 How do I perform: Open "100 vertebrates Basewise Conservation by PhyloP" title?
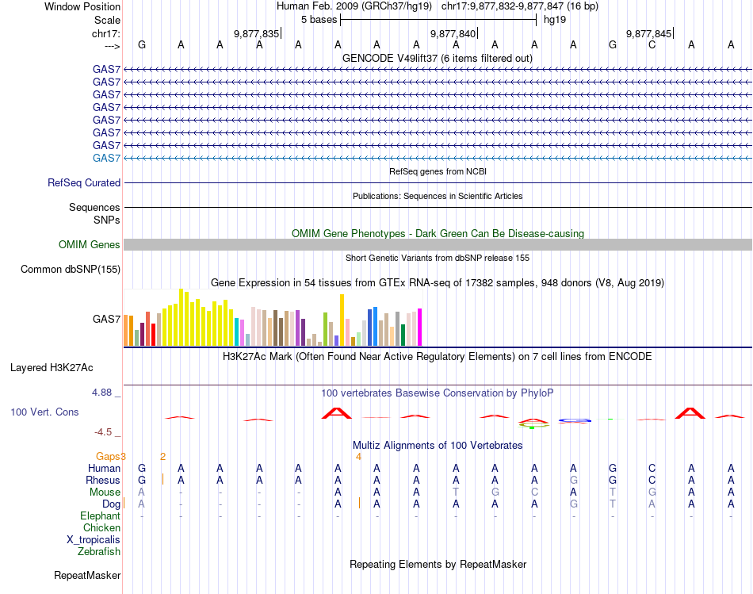[438, 393]
